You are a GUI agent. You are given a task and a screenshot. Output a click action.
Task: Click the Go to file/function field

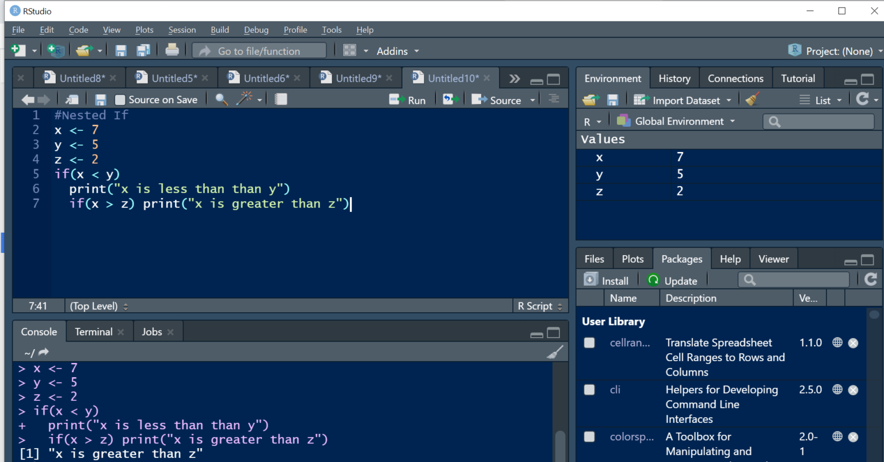click(x=260, y=51)
